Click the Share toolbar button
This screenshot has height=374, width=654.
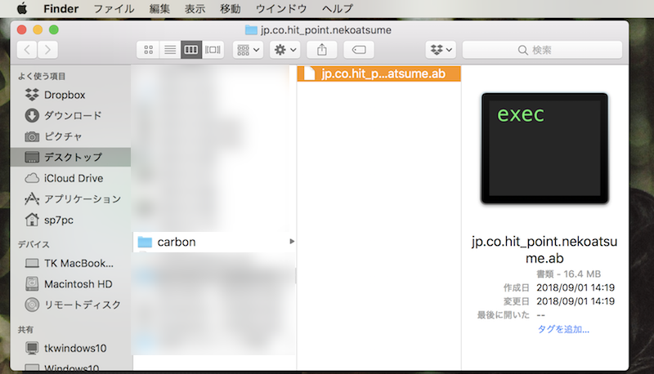click(321, 50)
